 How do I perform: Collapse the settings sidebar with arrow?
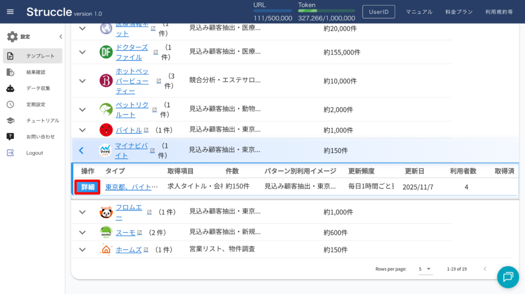click(x=60, y=37)
